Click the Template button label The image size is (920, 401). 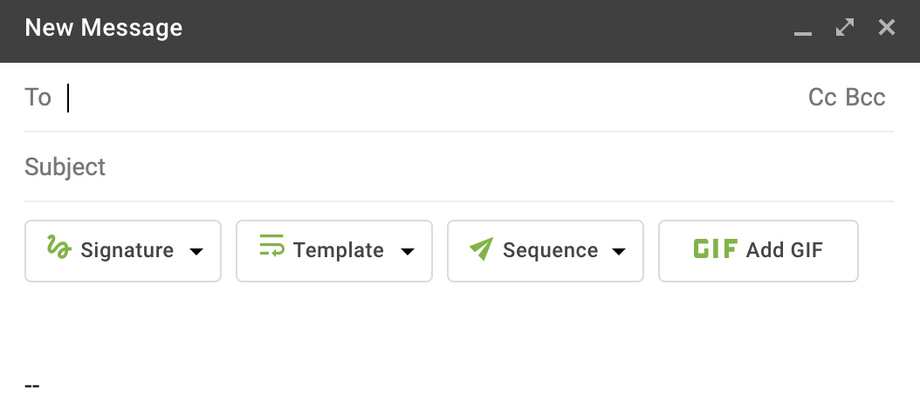pos(339,251)
